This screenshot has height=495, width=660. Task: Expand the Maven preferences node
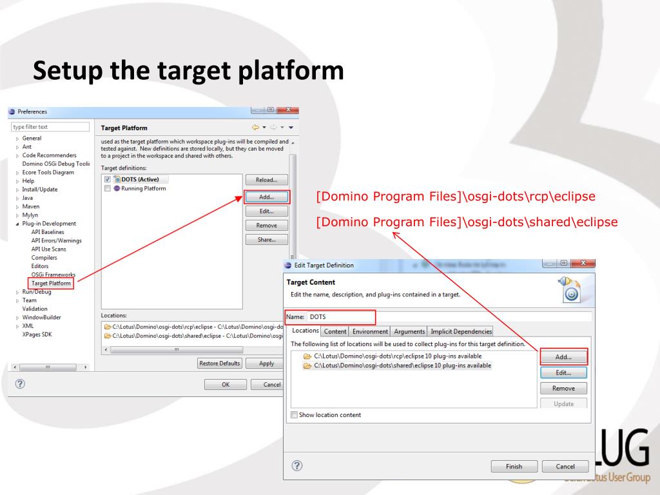(x=17, y=207)
